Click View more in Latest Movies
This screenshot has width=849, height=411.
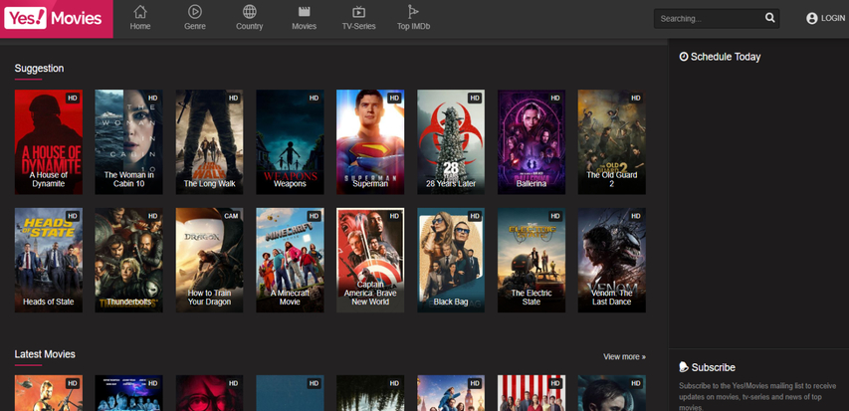coord(624,357)
